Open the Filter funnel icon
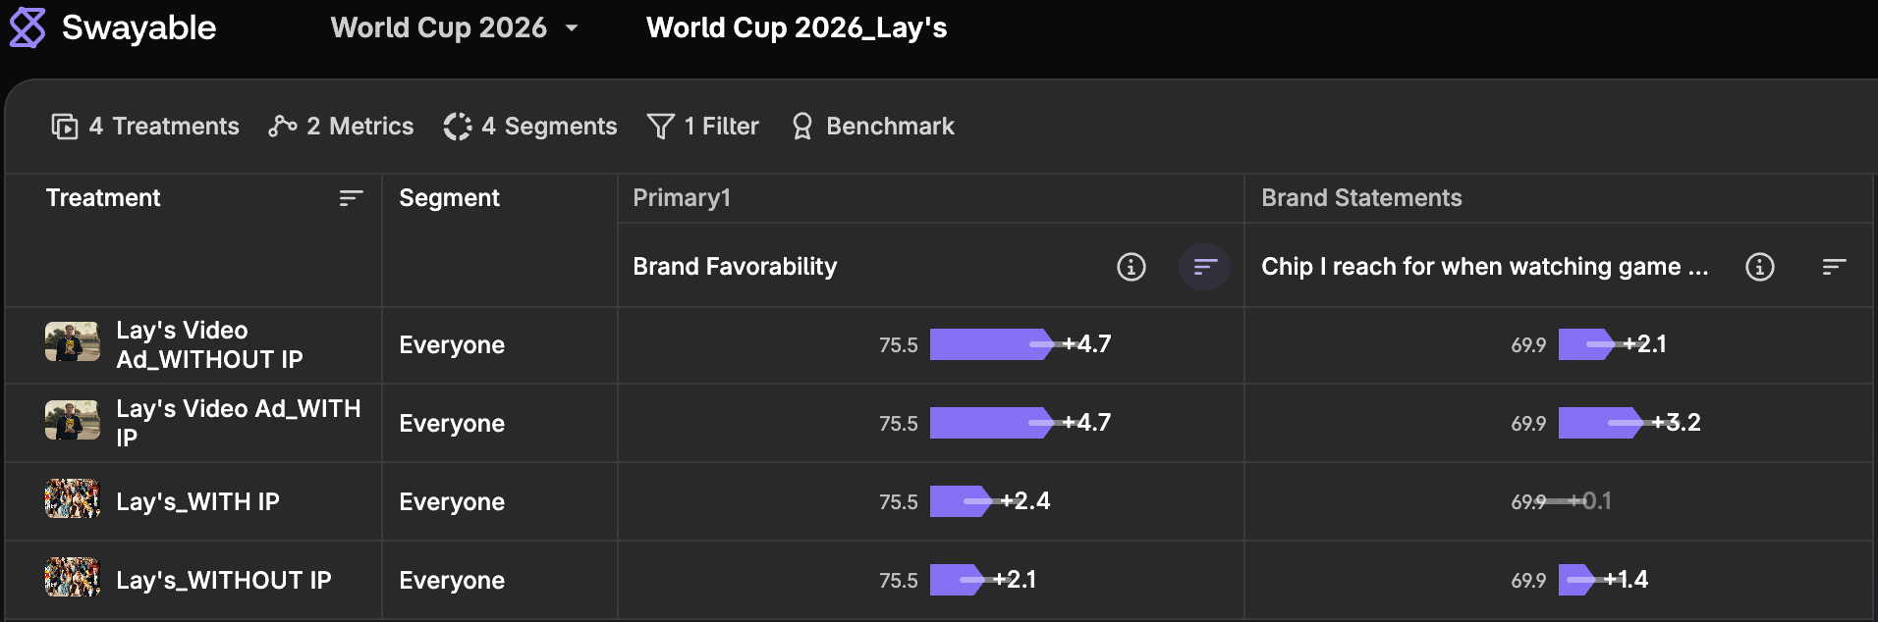Screen dimensions: 1878x622 (661, 127)
